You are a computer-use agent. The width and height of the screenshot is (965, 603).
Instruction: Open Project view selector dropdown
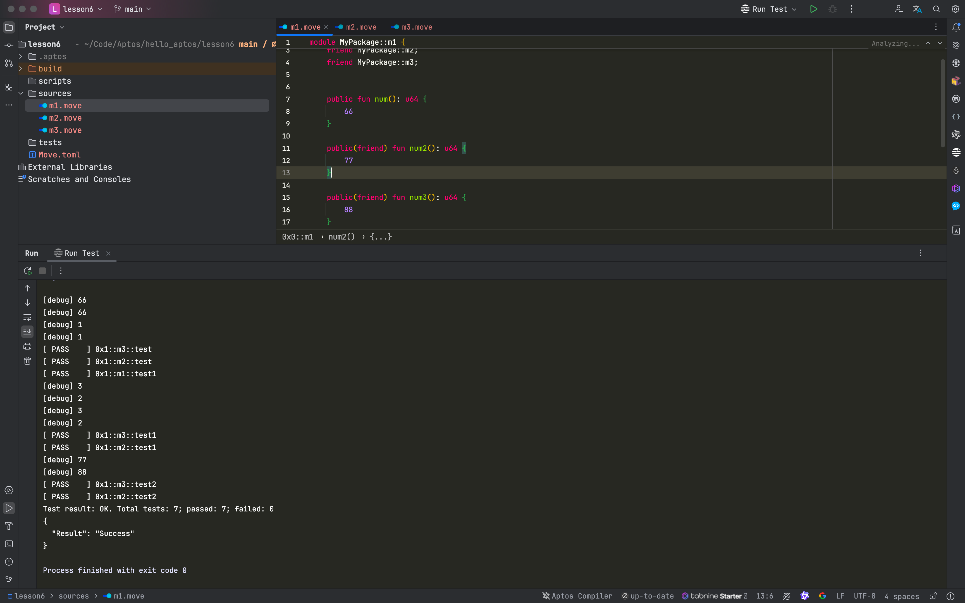coord(45,27)
